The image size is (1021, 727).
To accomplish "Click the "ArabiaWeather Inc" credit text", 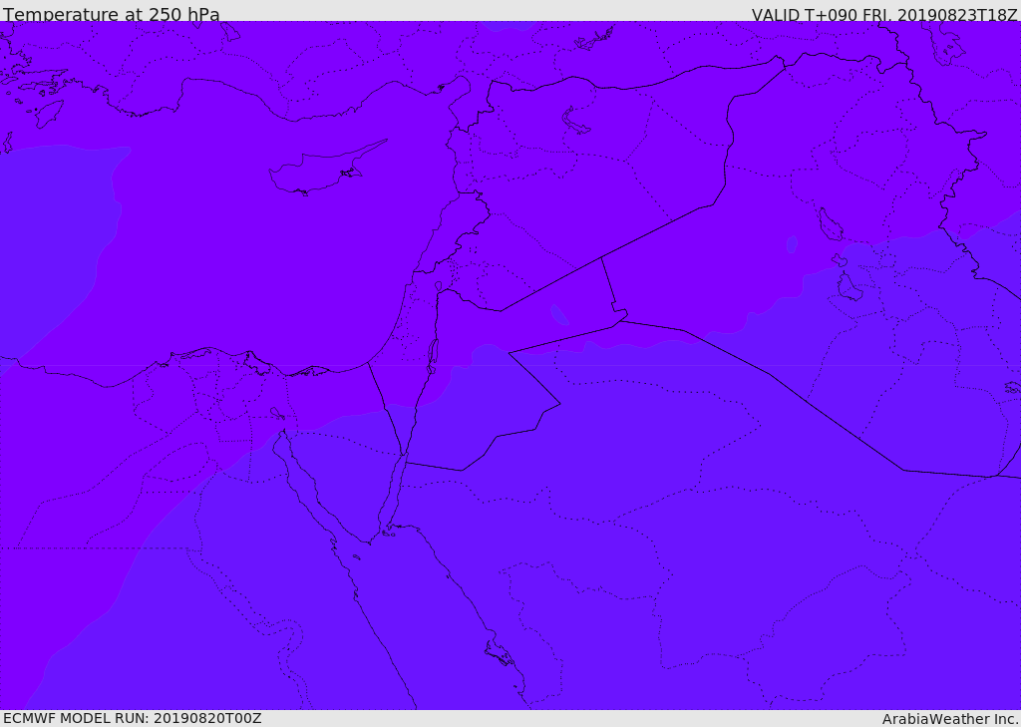I will tap(949, 719).
